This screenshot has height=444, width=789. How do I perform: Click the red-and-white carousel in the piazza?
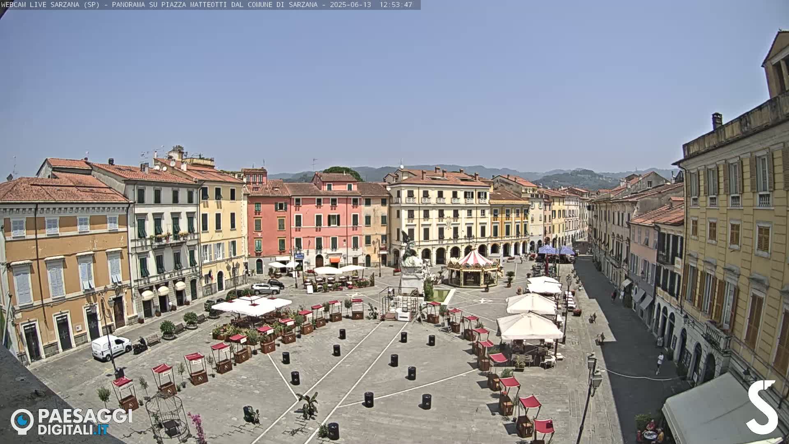pos(473,269)
